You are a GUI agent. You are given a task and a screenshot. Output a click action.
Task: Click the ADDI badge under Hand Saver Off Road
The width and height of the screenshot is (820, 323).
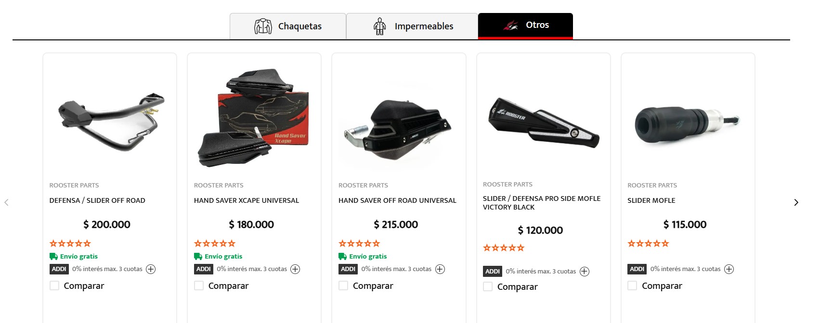pyautogui.click(x=348, y=269)
